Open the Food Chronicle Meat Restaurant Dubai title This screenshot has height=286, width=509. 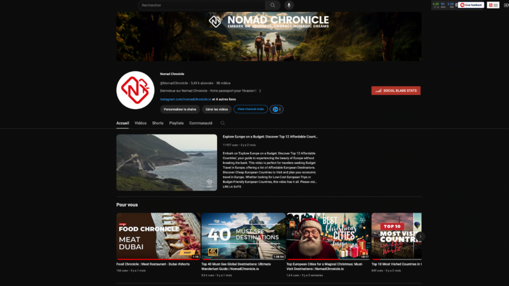point(153,264)
